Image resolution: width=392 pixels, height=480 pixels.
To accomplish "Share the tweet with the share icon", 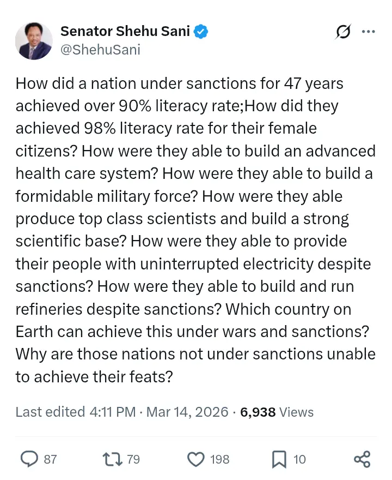I will click(362, 459).
